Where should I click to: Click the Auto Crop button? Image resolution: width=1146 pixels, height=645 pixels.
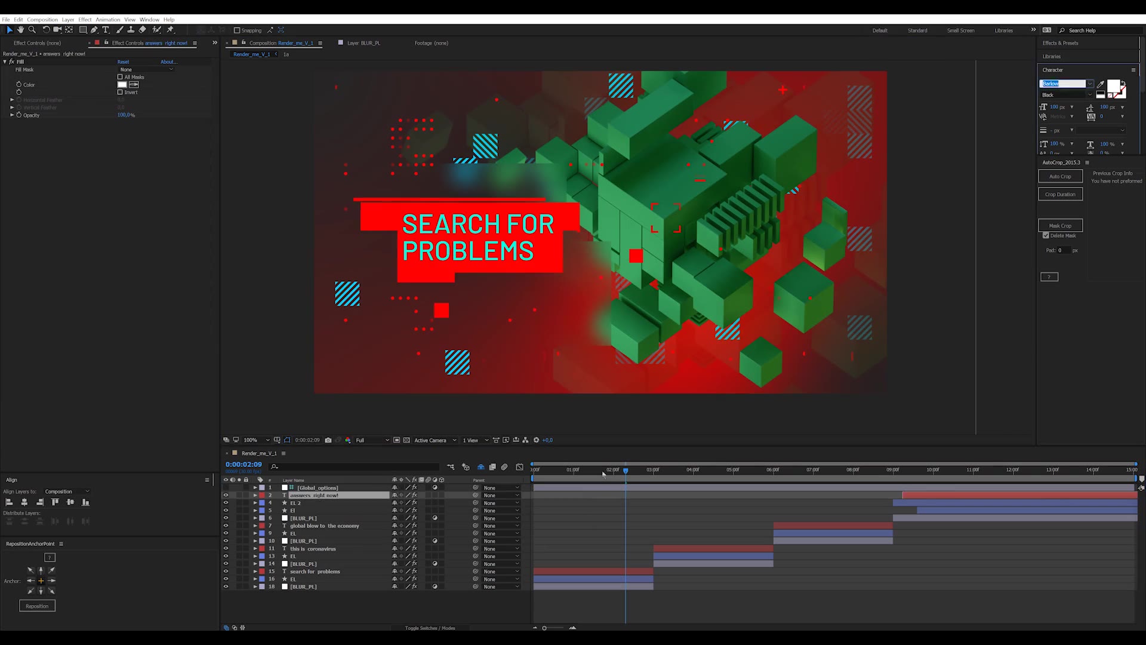[x=1060, y=176]
